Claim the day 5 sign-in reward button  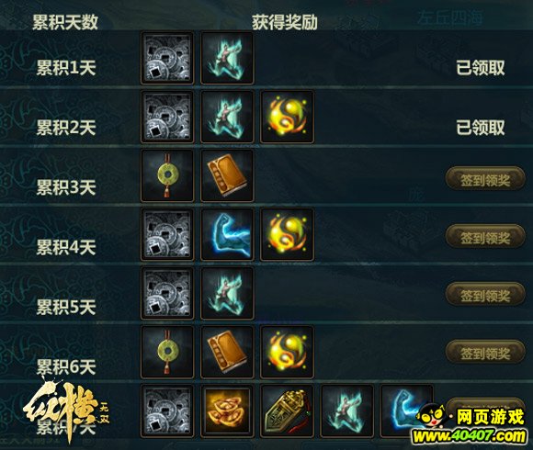pos(485,295)
